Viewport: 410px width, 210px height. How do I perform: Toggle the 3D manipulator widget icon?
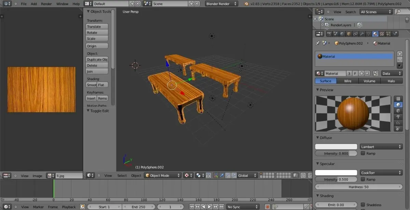pos(216,176)
